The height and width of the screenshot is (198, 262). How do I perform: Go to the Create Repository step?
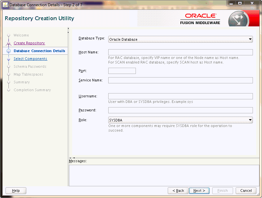point(29,43)
